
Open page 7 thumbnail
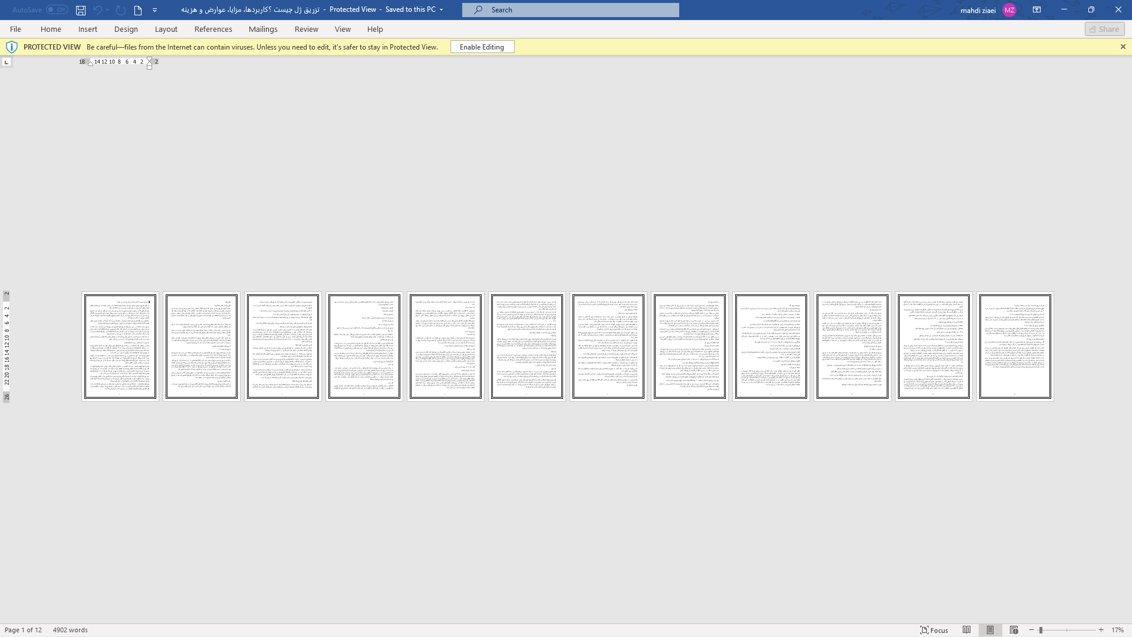coord(608,347)
